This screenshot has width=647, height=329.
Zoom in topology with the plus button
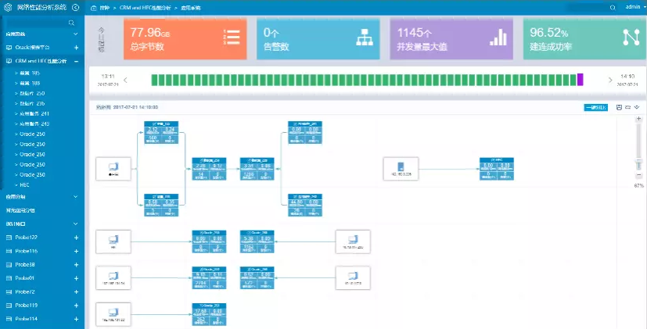point(638,118)
